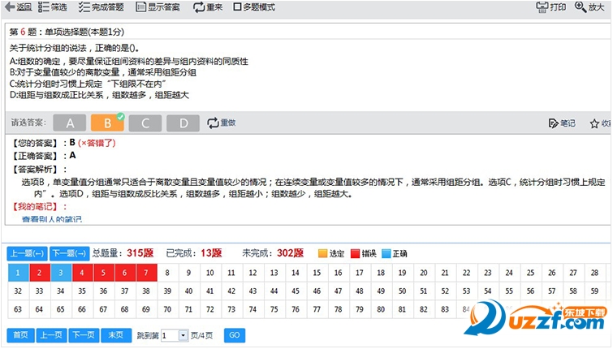Viewport: 613px width, 349px height.
Task: Jump to question 50 cell
Action: (x=402, y=291)
